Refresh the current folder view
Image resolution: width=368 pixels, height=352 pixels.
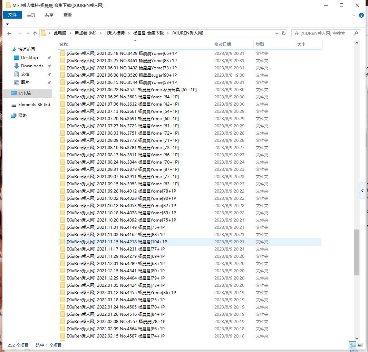click(x=284, y=33)
